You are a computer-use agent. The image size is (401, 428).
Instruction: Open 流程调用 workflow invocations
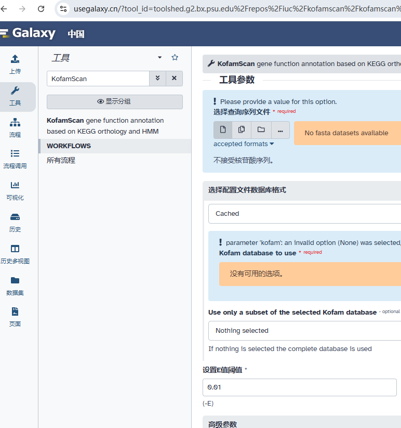pos(15,160)
